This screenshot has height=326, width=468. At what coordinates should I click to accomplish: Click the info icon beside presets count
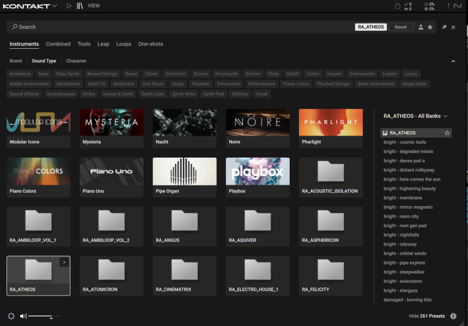click(x=453, y=316)
